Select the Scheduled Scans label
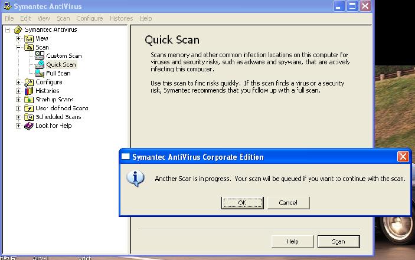 pyautogui.click(x=58, y=117)
